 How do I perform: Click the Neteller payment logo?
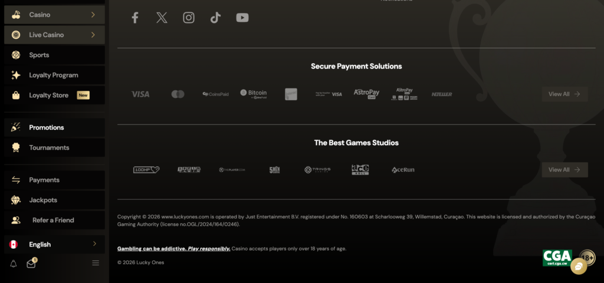pyautogui.click(x=442, y=94)
